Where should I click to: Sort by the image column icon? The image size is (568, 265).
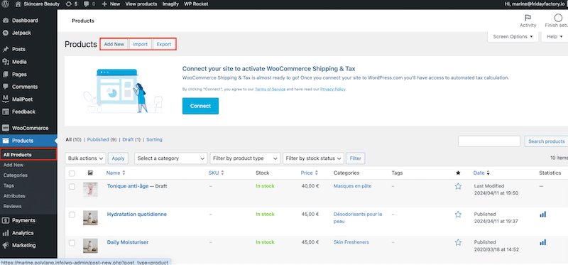pos(90,173)
